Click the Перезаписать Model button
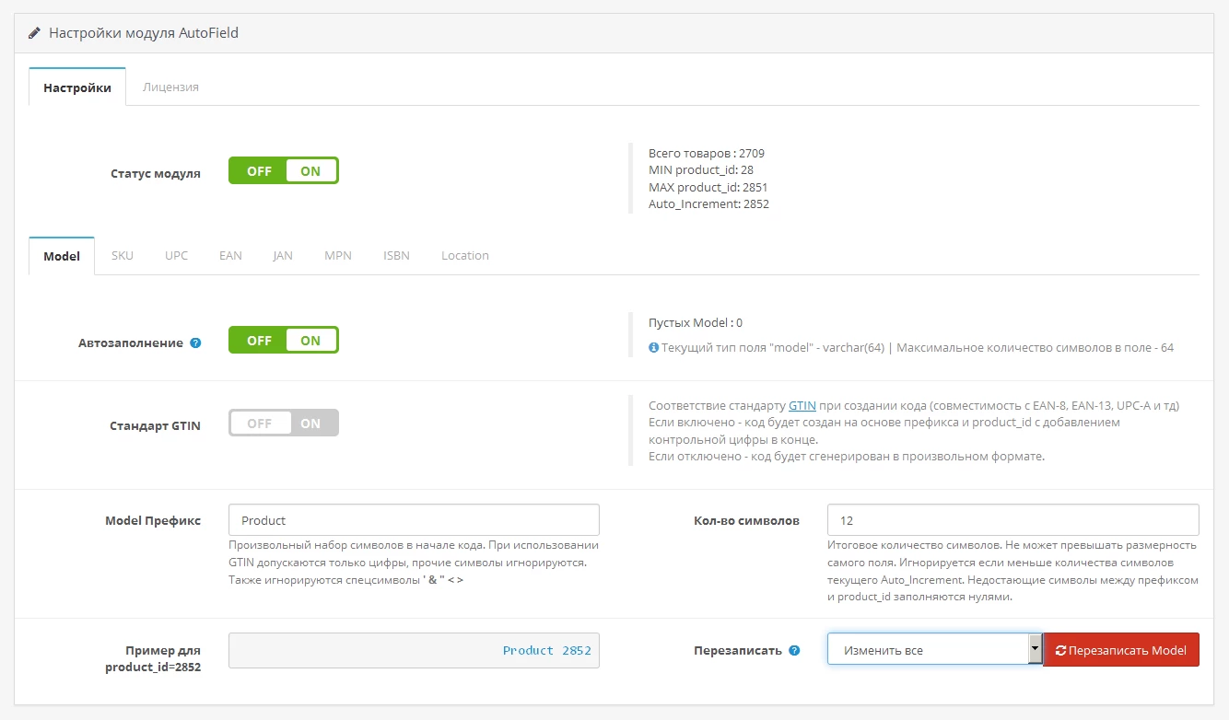The height and width of the screenshot is (720, 1229). 1121,649
